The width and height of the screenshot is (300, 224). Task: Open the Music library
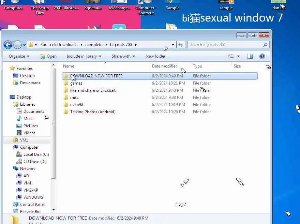29,119
